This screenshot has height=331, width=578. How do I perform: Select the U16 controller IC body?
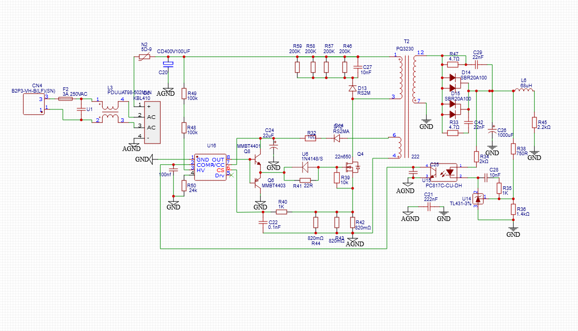(x=210, y=167)
